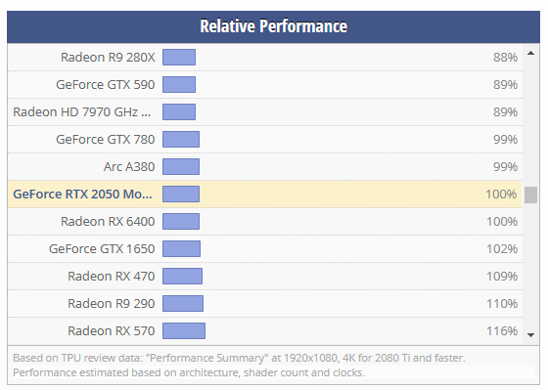Click the Radeon HD 7970 GHz performance bar
Screen dimensions: 548x390
pyautogui.click(x=179, y=112)
